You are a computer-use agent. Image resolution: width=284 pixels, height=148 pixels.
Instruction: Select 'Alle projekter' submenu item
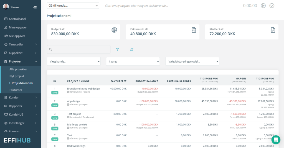tap(18, 69)
